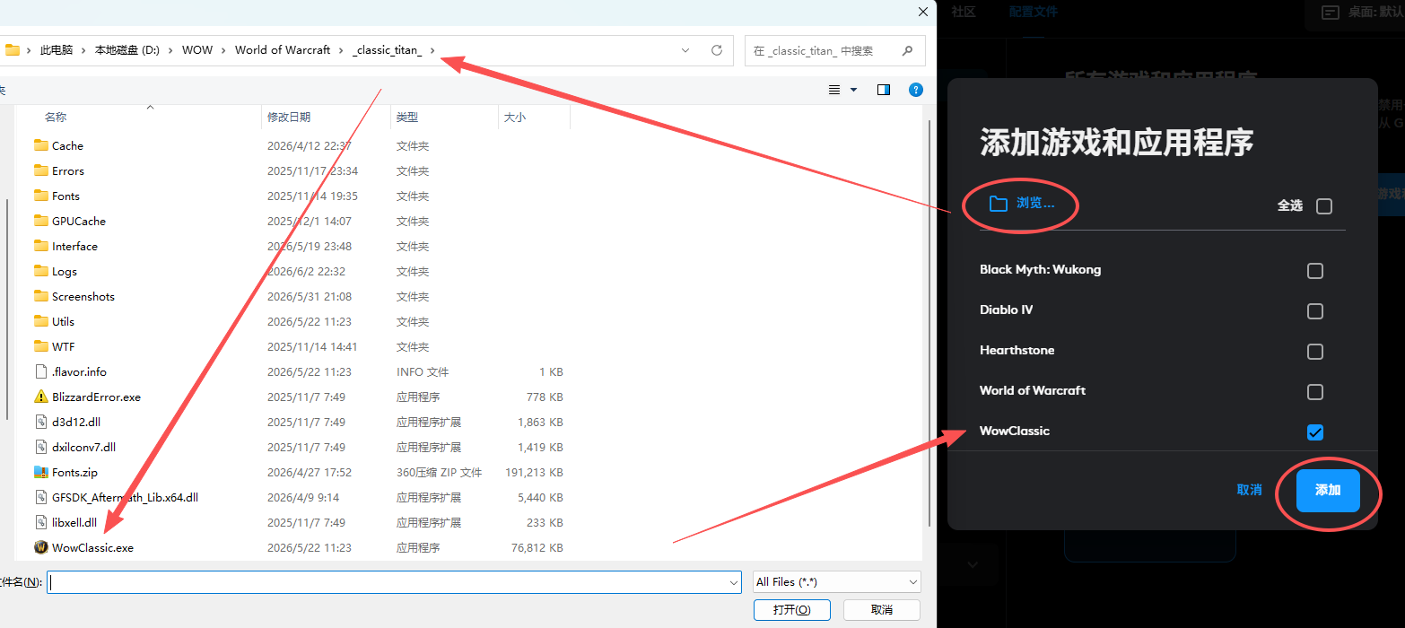1405x628 pixels.
Task: Navigate to 本地磁盘 (D:) breadcrumb
Action: click(127, 50)
